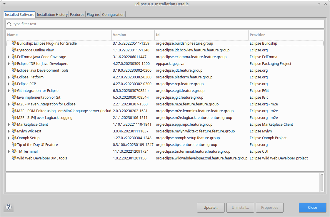Select version 4.27.0.20230309-1200 cell
The width and height of the screenshot is (330, 217).
click(131, 63)
